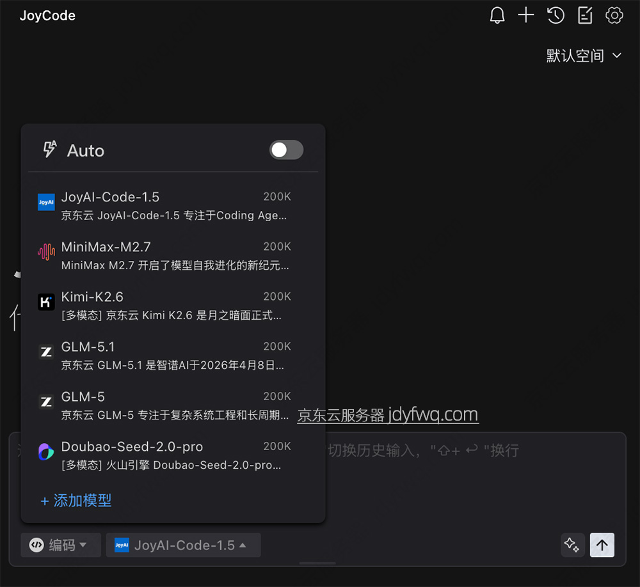The image size is (640, 587).
Task: Click the 200K label of GLM-5
Action: pos(277,396)
